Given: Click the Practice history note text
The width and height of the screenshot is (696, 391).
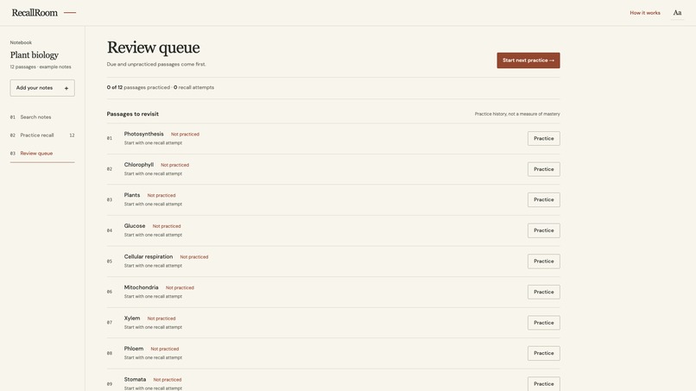Looking at the screenshot, I should pyautogui.click(x=517, y=114).
